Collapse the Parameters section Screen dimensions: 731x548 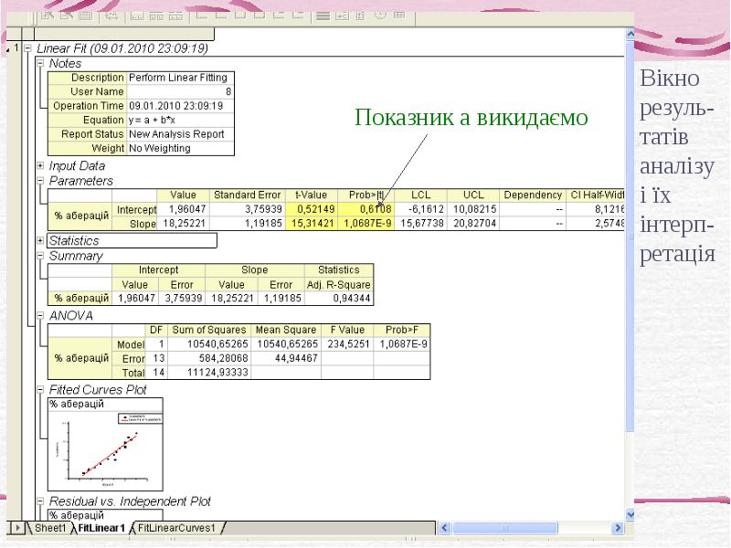(x=39, y=182)
